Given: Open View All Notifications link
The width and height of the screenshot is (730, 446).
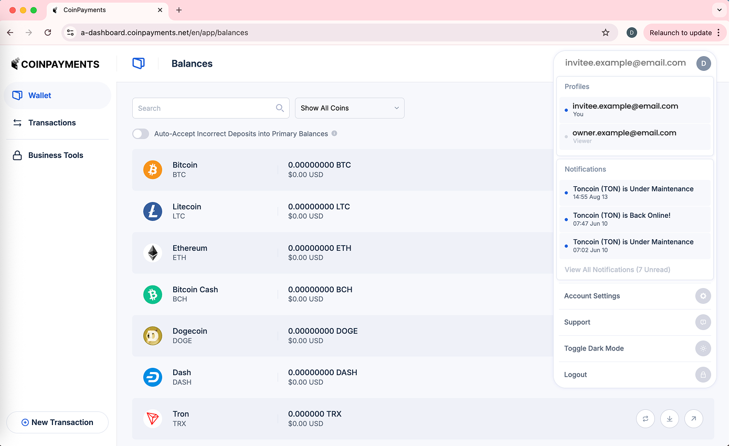Looking at the screenshot, I should pos(617,270).
